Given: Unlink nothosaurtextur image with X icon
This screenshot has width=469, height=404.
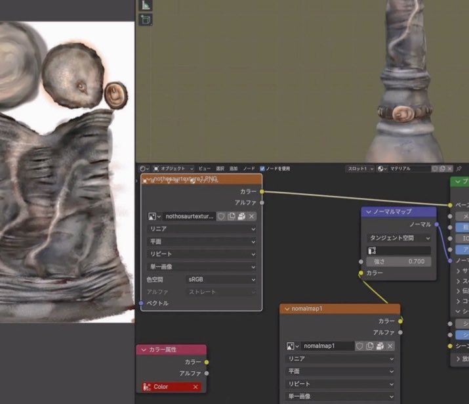Looking at the screenshot, I should pos(251,216).
